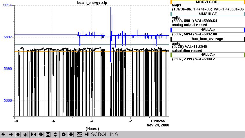The image size is (245, 138).
Task: Select the hac_bcm_average curve legend
Action: (x=208, y=39)
